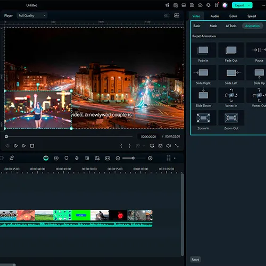This screenshot has width=266, height=266.
Task: Click the grid compare view icon in player header
Action: pos(167,15)
